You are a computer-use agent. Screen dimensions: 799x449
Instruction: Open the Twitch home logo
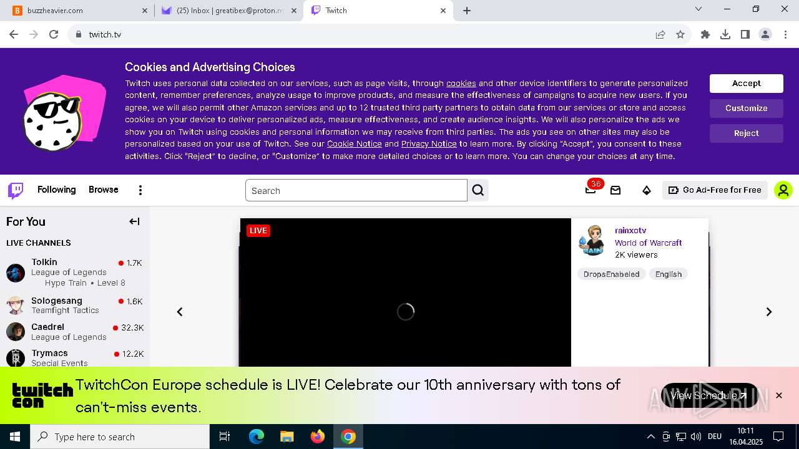coord(16,190)
